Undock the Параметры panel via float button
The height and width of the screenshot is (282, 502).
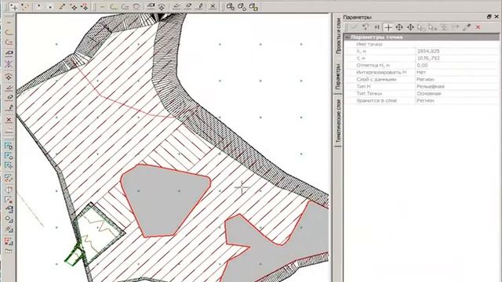pyautogui.click(x=489, y=16)
